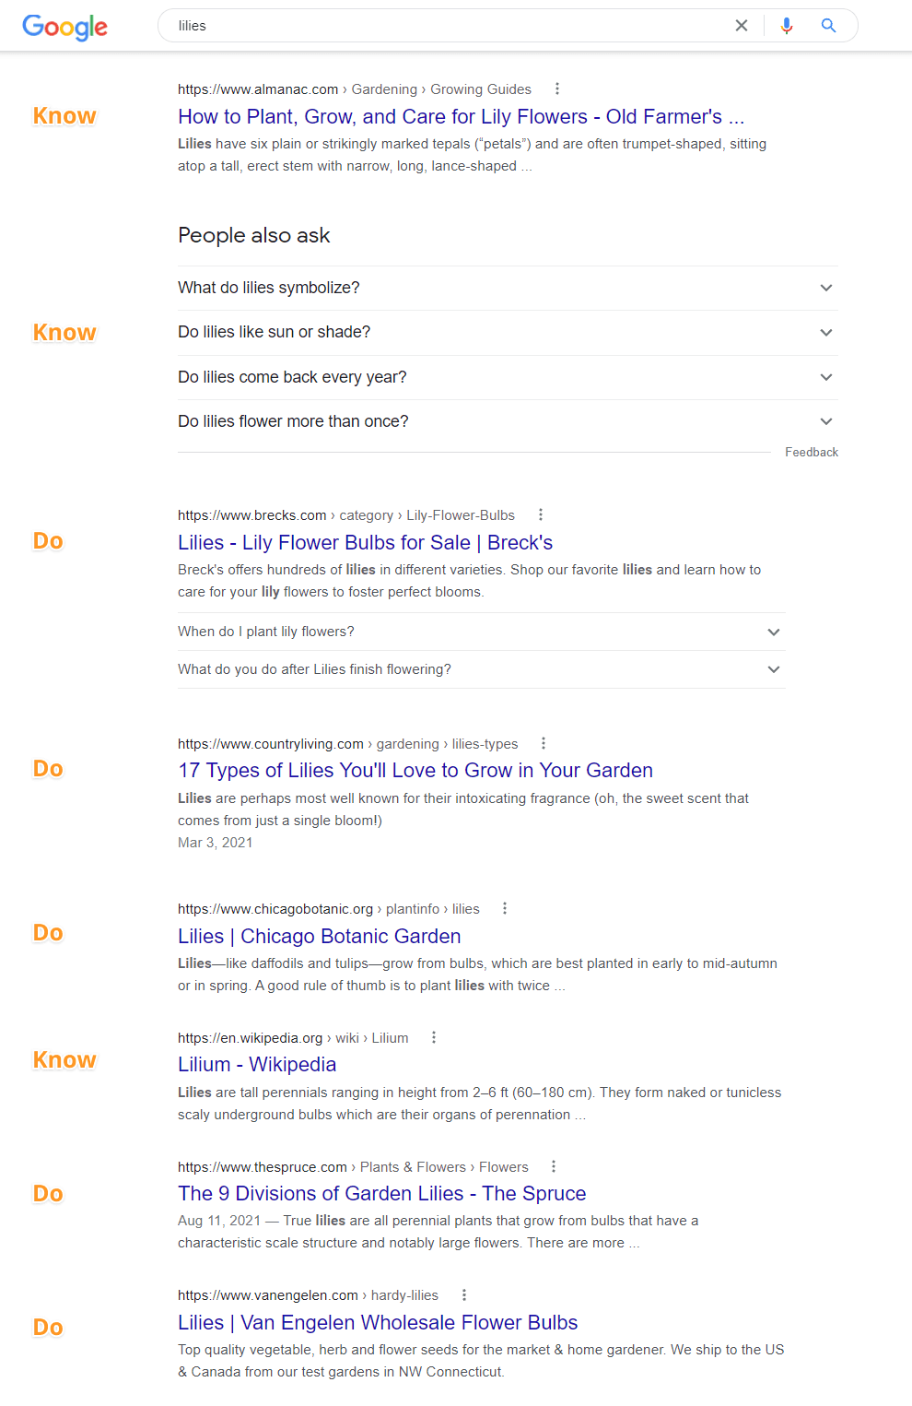Open three-dot menu for almanac.com result
Image resolution: width=912 pixels, height=1406 pixels.
557,89
